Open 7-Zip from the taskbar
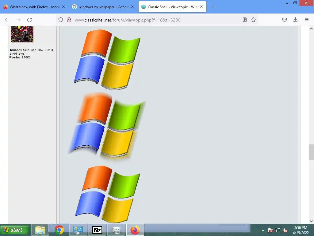The image size is (314, 236). tap(97, 230)
